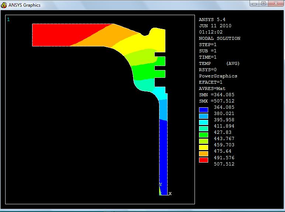
Task: Click the Y axis label of triad
Action: pos(160,184)
